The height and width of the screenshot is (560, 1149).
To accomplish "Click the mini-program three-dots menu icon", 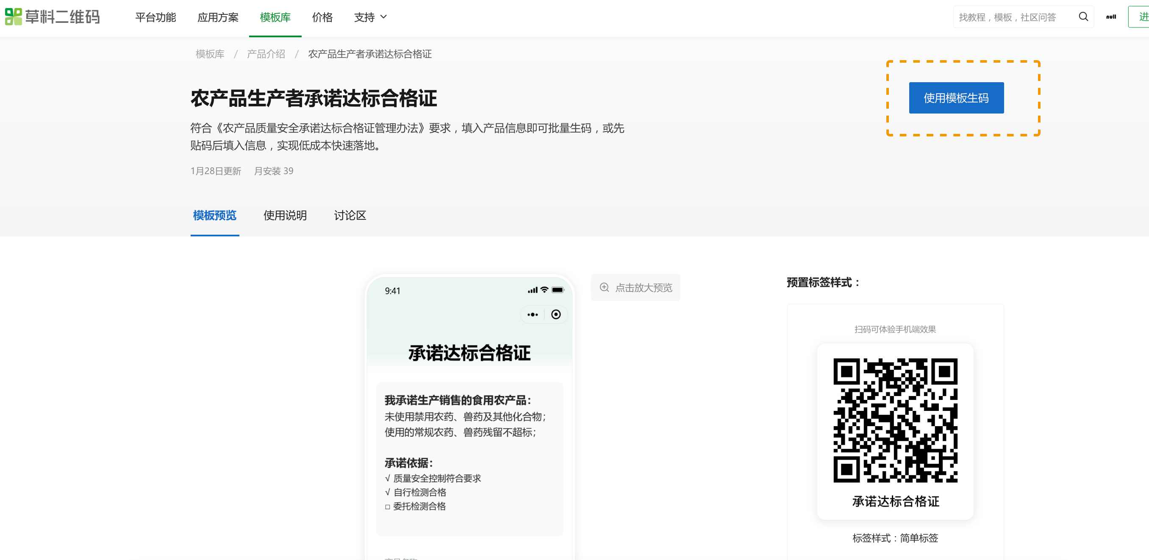I will point(533,314).
